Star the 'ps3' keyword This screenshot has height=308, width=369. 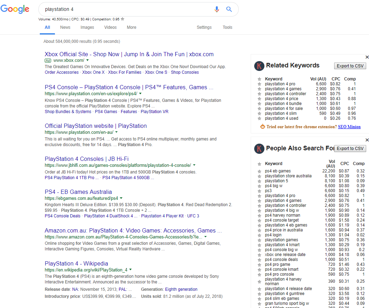[259, 191]
